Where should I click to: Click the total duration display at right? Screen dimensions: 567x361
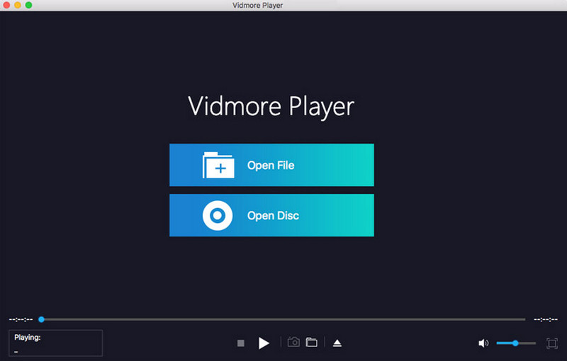click(546, 319)
